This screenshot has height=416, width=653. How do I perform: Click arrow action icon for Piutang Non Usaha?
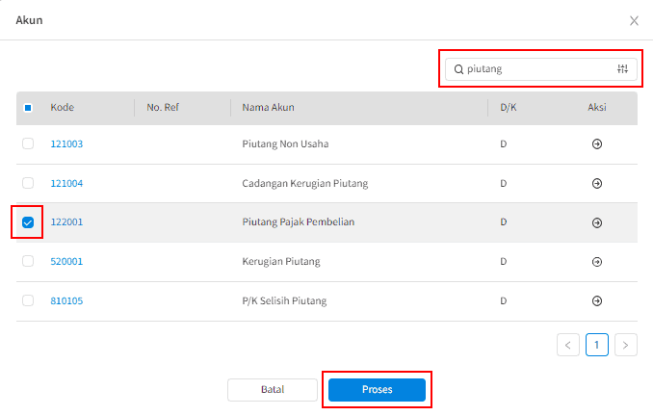[x=596, y=144]
